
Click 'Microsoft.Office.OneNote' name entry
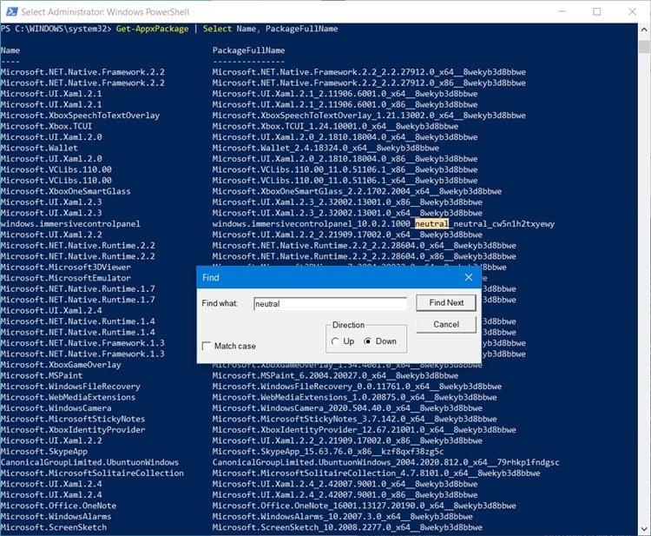point(58,506)
